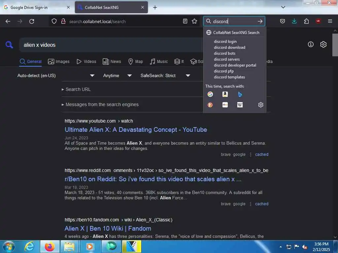Click the page vertical scrollbar thumb
Screen dimensions: 338x253
pyautogui.click(x=335, y=45)
